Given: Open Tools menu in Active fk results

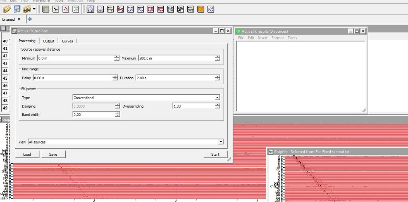Looking at the screenshot, I should click(x=292, y=38).
